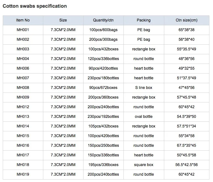
Task: Select the square box packing cell
Action: pyautogui.click(x=144, y=165)
